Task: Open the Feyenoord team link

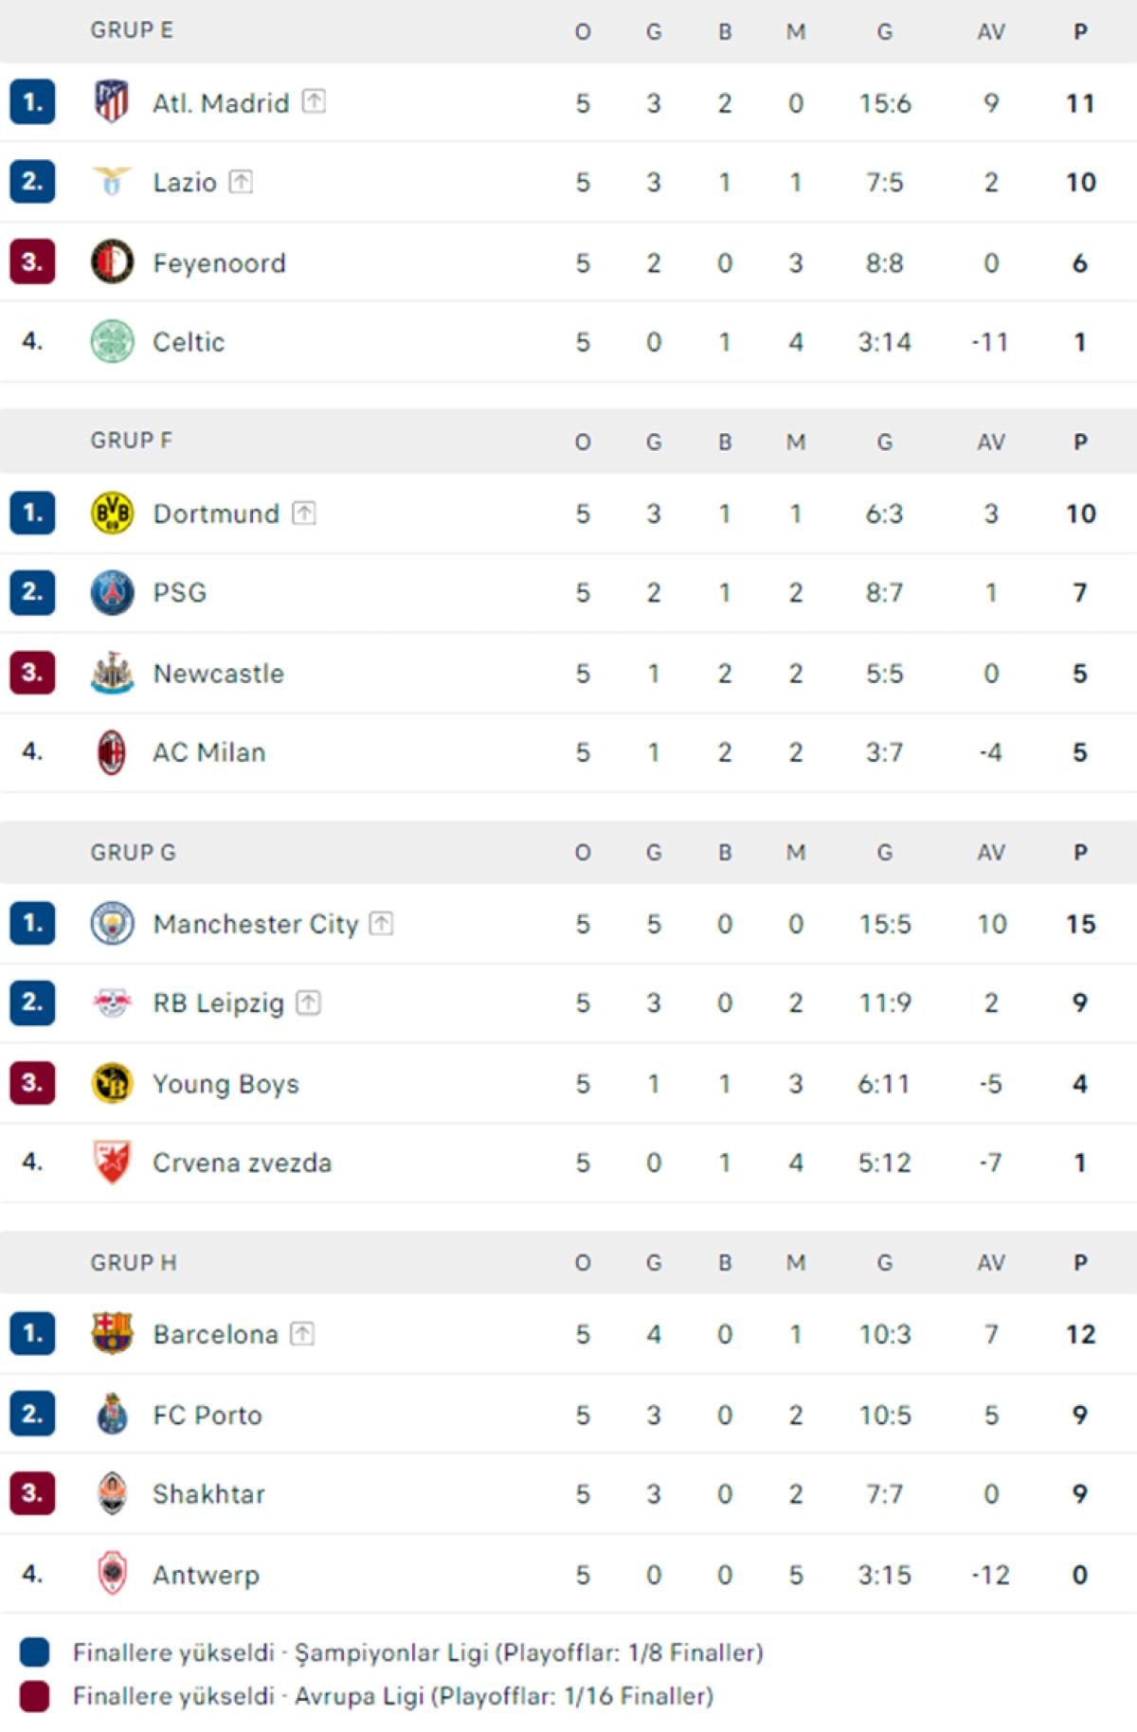Action: pos(219,262)
